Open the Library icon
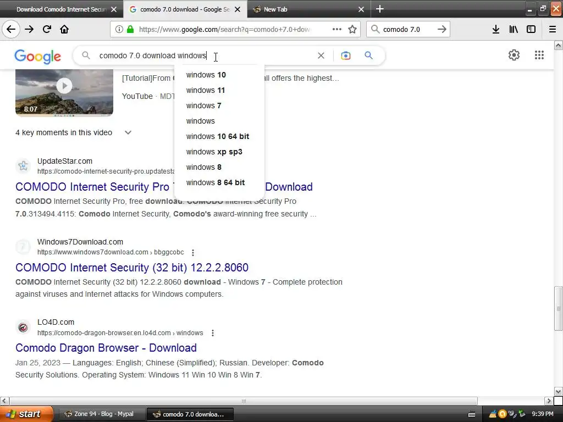This screenshot has width=563, height=422. (514, 30)
